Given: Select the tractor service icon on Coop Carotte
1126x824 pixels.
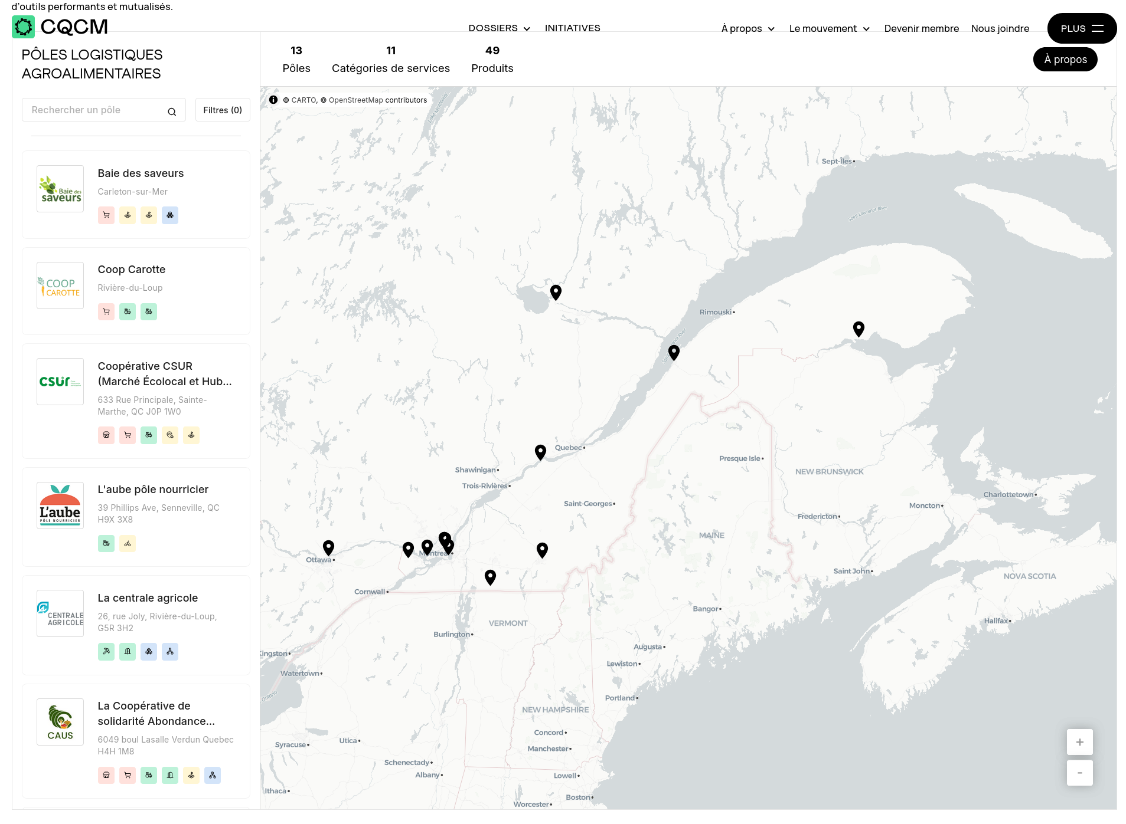Looking at the screenshot, I should pyautogui.click(x=128, y=312).
